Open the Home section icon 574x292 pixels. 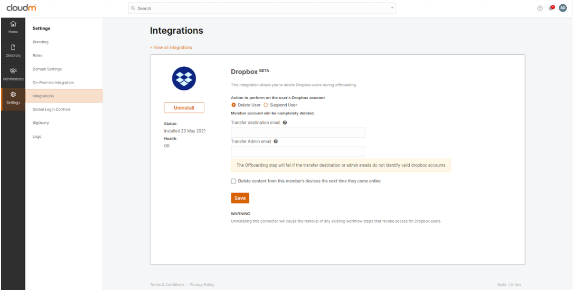click(x=13, y=24)
